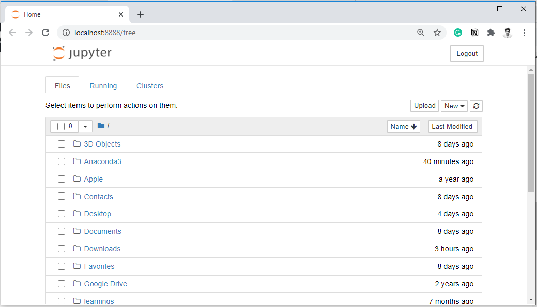
Task: View site information for localhost
Action: 66,33
